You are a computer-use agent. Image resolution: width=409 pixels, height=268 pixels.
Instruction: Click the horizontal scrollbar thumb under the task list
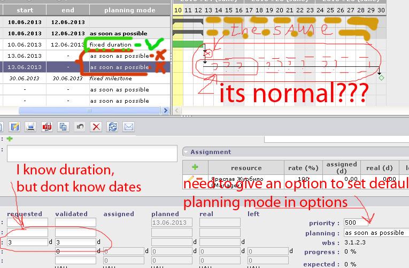89,110
